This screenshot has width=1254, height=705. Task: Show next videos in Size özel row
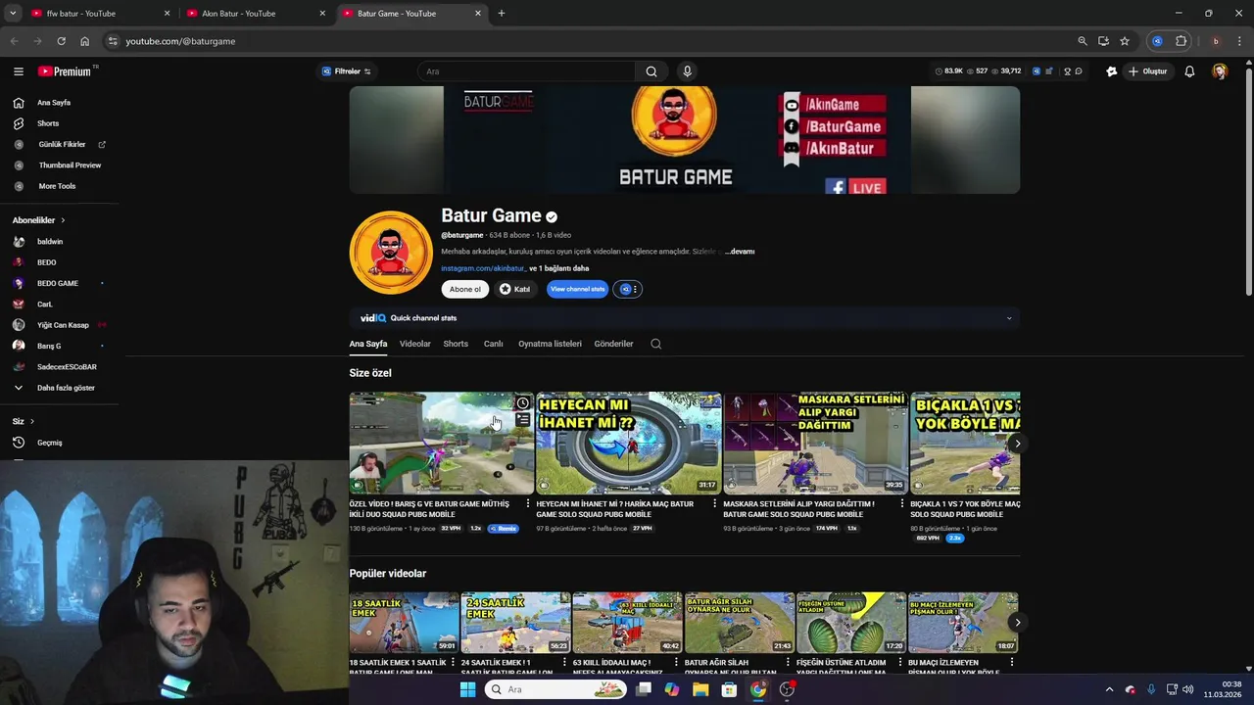pyautogui.click(x=1017, y=444)
